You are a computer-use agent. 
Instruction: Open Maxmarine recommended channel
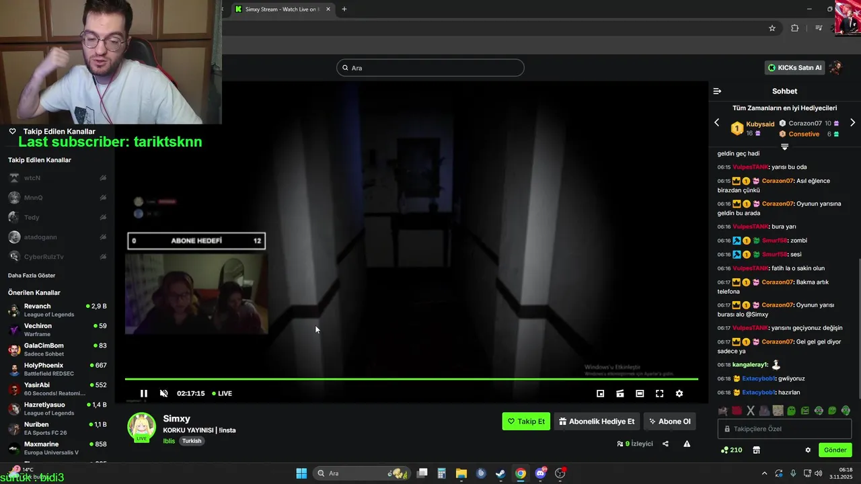[57, 448]
